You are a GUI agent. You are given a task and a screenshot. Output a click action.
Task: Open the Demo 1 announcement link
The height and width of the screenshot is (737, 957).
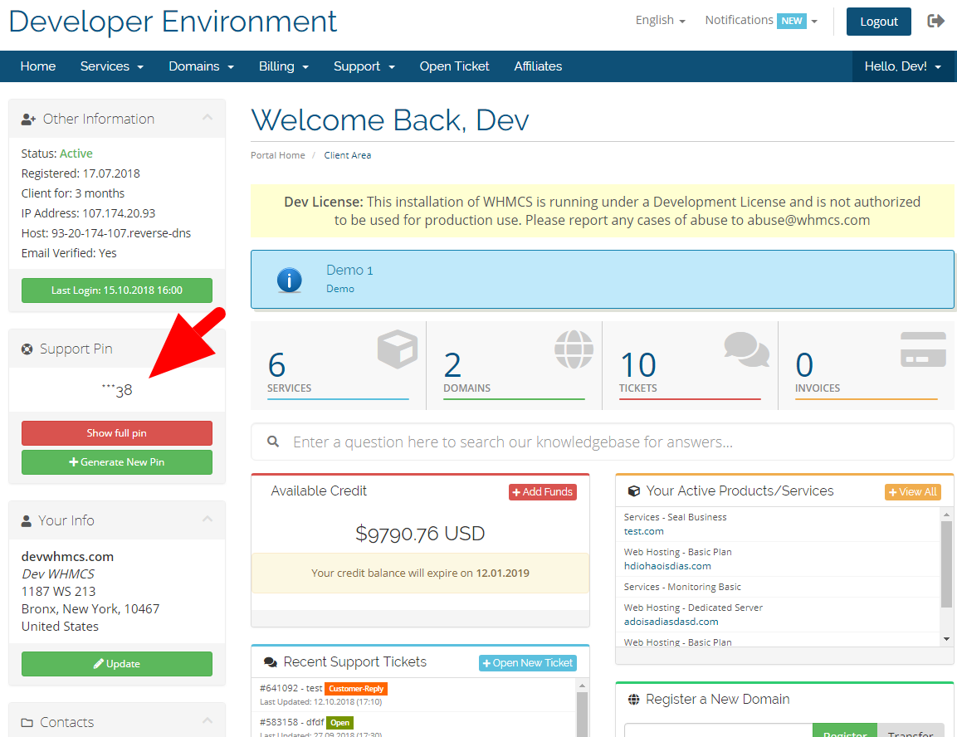point(349,271)
